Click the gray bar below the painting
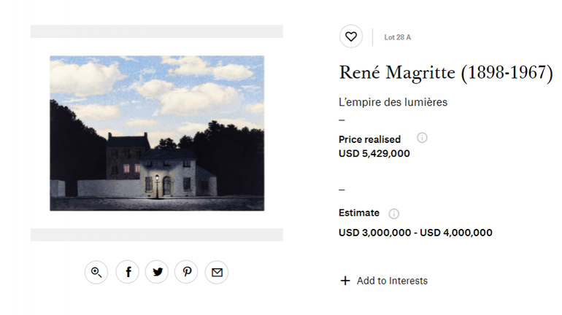 156,234
